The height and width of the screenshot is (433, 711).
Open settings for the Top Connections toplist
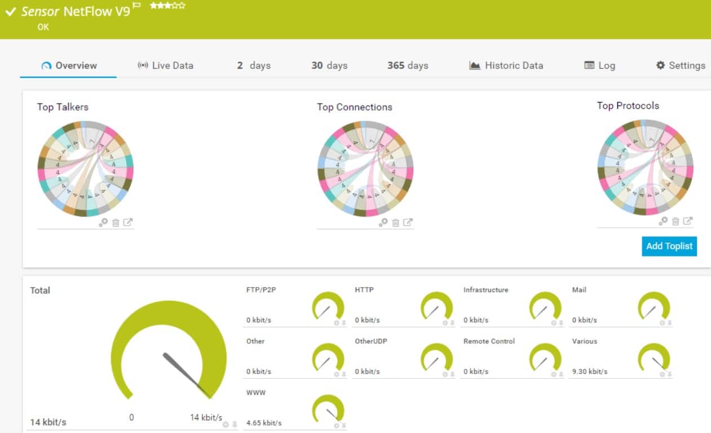click(383, 223)
